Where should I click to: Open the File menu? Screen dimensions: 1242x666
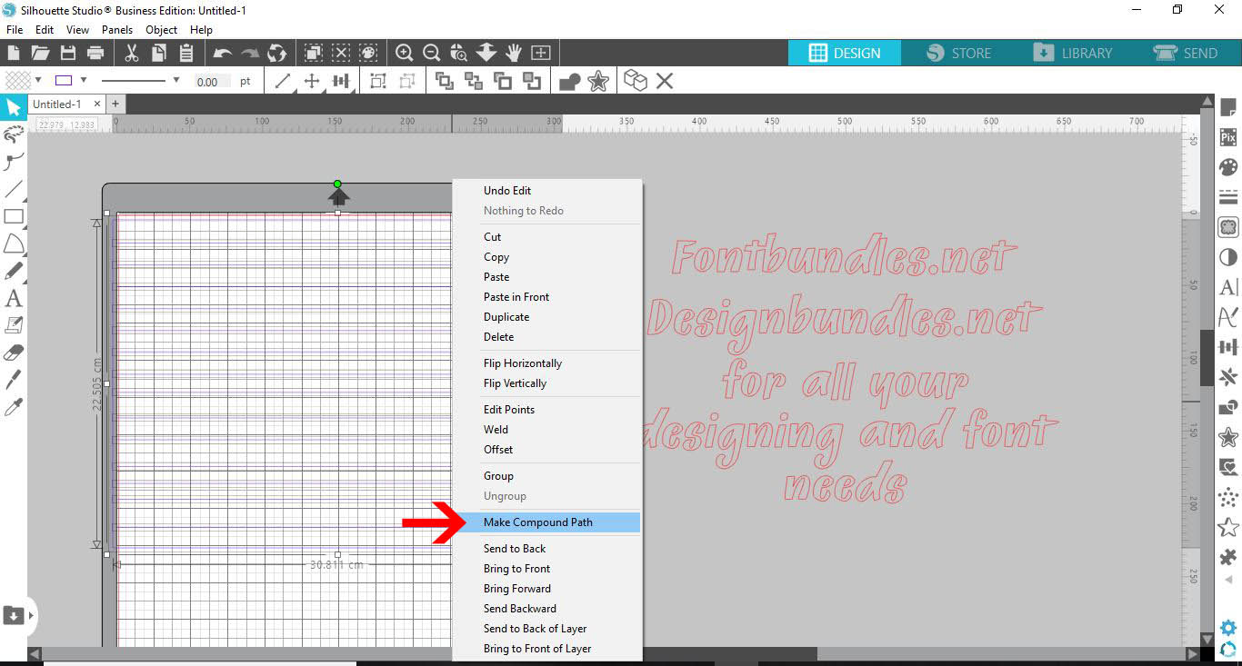pos(15,30)
